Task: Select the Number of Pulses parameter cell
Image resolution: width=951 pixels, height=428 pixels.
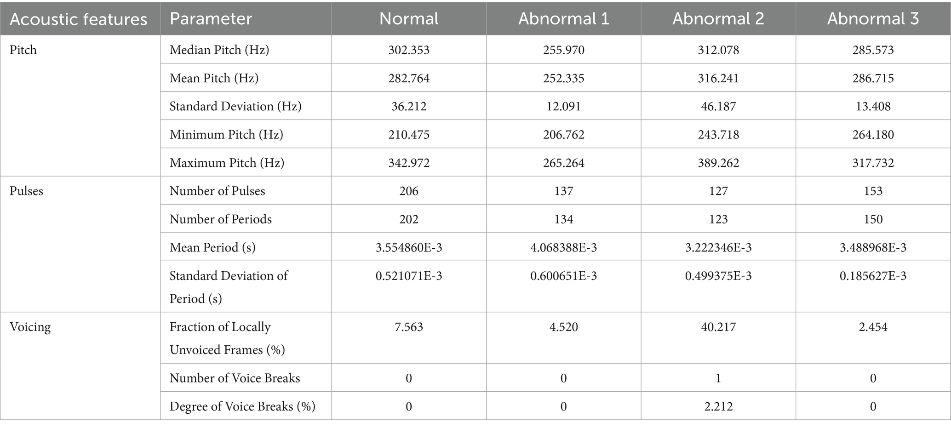Action: [x=217, y=191]
